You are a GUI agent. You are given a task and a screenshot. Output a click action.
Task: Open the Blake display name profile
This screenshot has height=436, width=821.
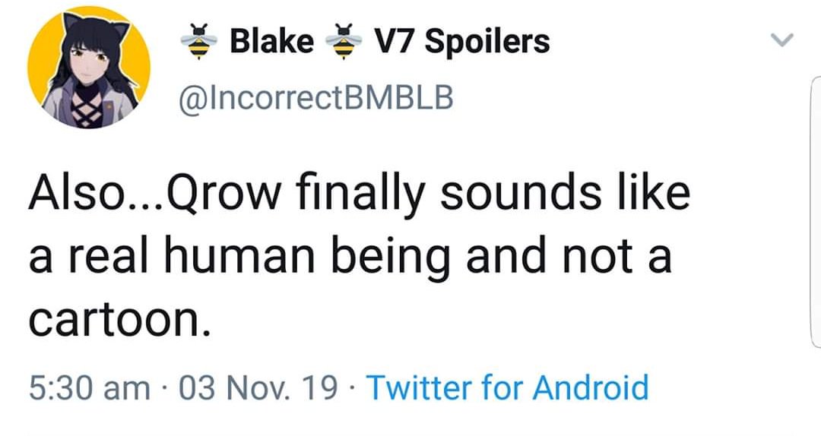271,41
